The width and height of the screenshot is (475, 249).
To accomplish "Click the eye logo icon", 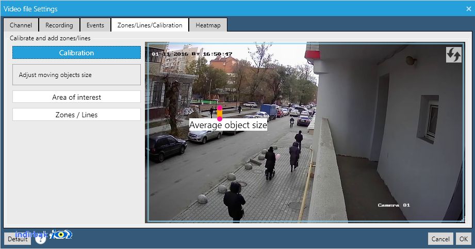I will coord(61,235).
